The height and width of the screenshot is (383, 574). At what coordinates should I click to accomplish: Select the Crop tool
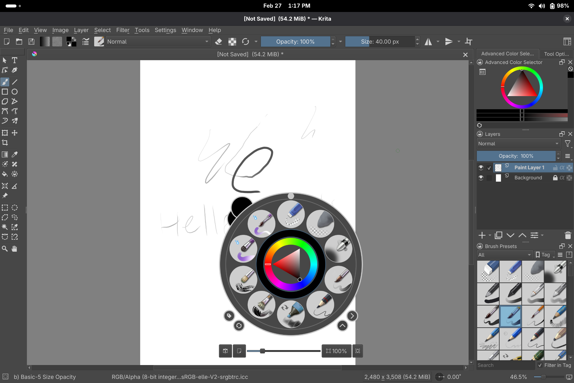pos(5,143)
